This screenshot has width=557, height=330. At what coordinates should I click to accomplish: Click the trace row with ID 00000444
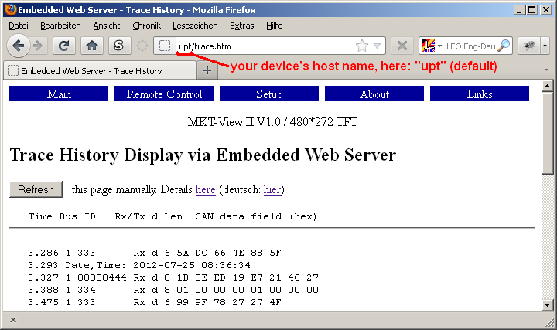(173, 277)
